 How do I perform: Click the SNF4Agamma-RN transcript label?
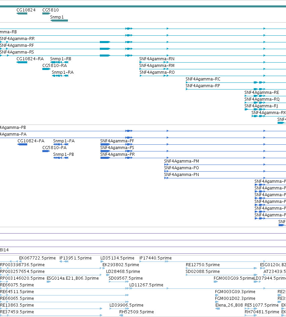point(157,59)
